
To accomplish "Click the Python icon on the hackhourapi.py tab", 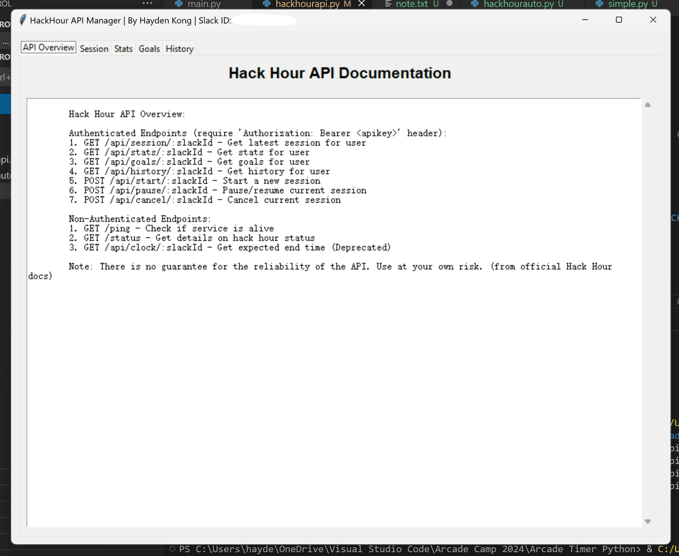I will [267, 4].
